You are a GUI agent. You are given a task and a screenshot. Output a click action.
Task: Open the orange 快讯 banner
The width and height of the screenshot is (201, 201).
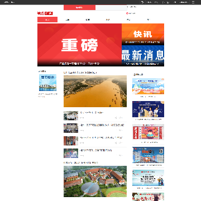143,34
